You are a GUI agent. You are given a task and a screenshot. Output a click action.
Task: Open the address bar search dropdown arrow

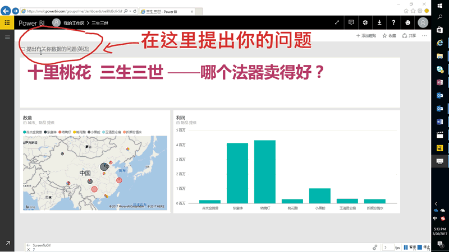click(130, 11)
